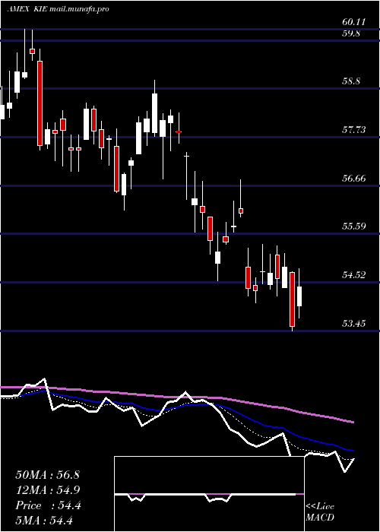Click the 59.8 price level label
This screenshot has height=532, width=380.
point(351,33)
